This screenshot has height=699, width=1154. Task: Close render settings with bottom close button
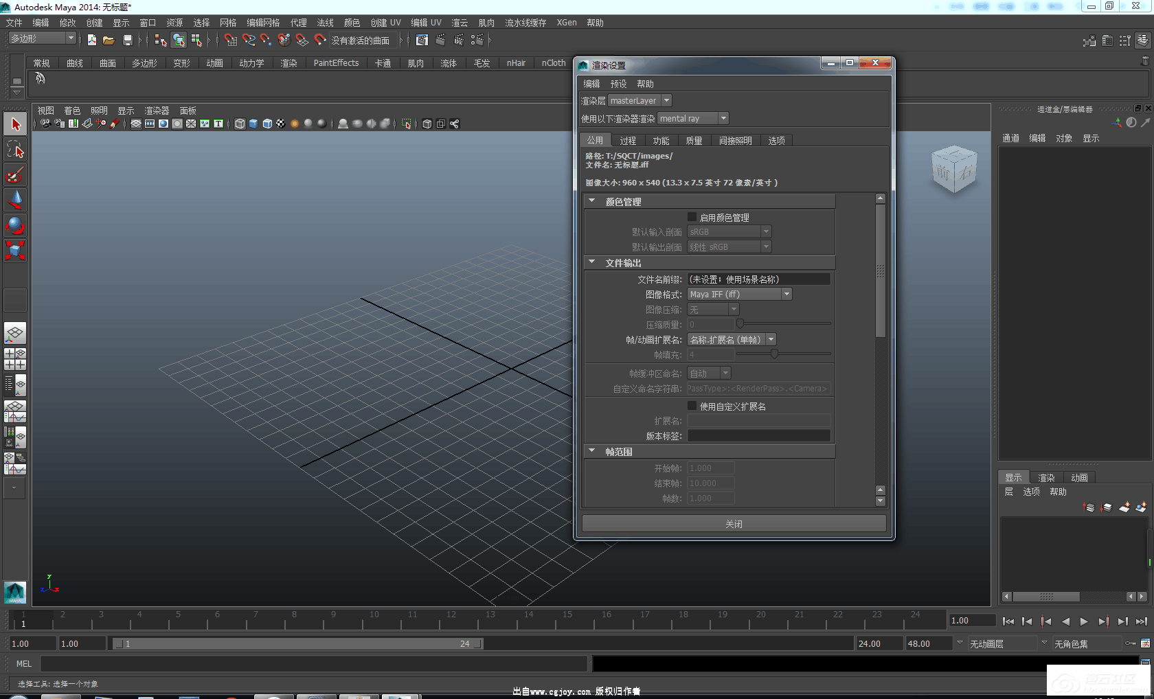click(734, 523)
